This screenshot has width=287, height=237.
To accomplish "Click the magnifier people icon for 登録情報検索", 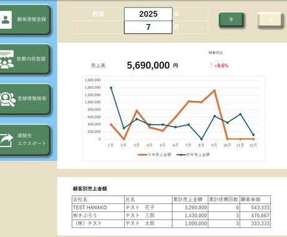I will click(7, 99).
